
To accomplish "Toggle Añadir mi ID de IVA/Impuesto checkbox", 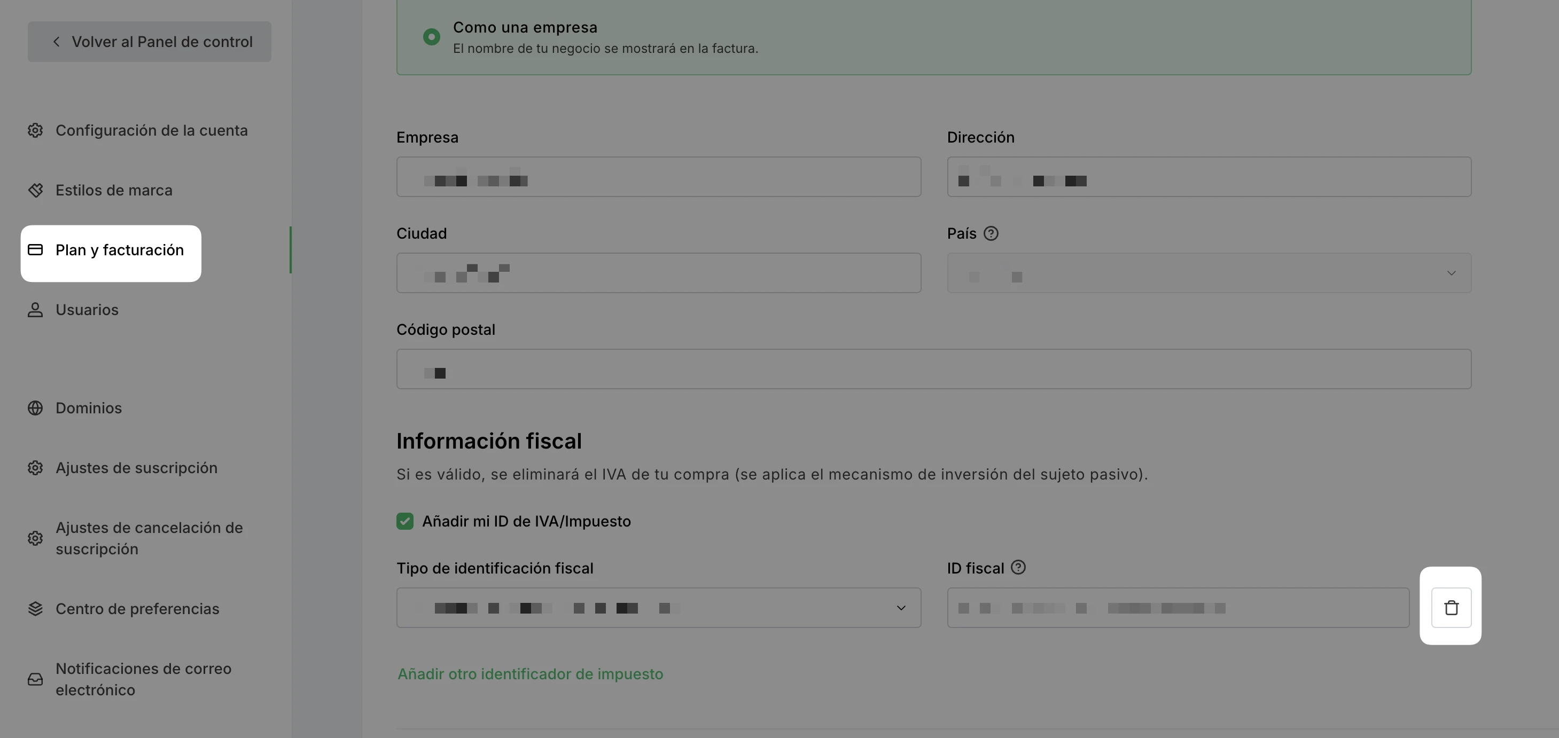I will click(405, 521).
